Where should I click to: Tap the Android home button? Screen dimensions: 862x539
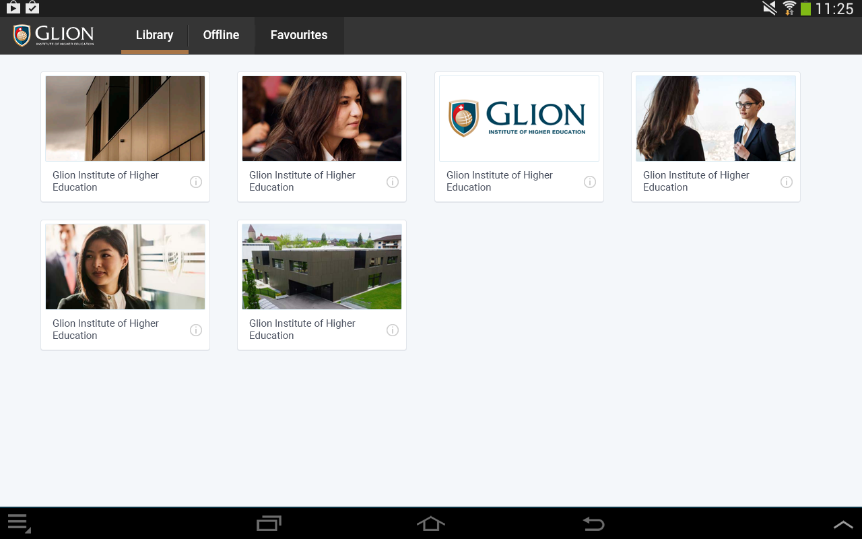431,524
